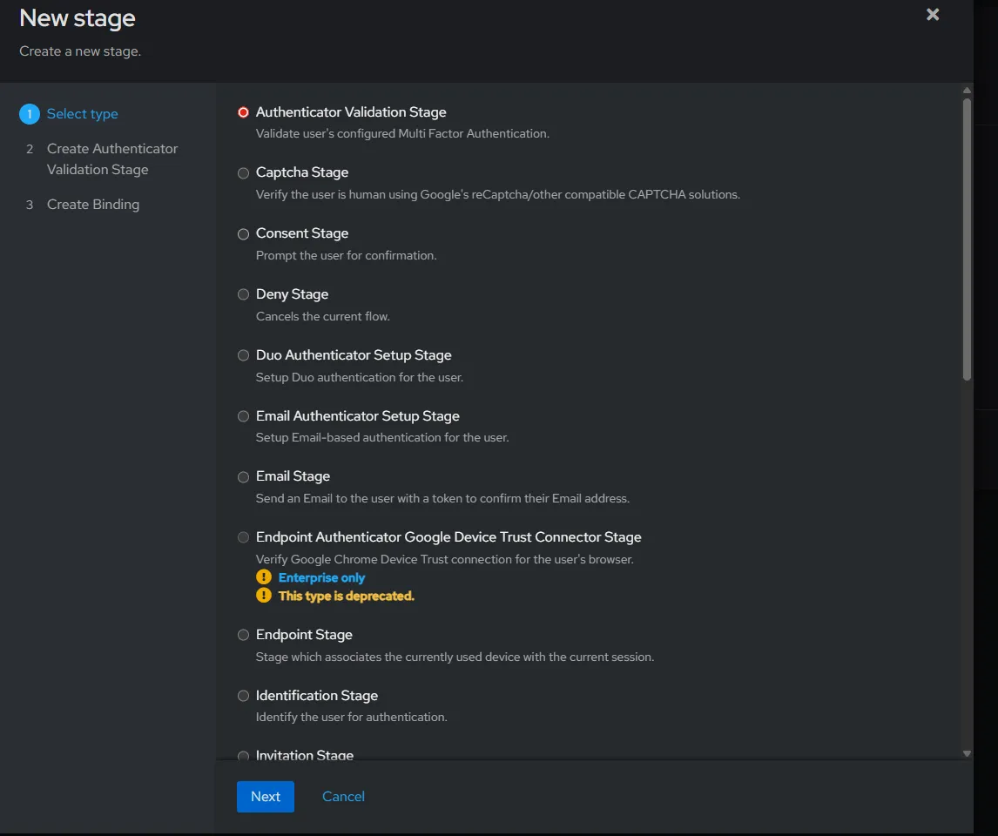Click the deprecated type warning icon
The image size is (998, 836).
click(264, 596)
